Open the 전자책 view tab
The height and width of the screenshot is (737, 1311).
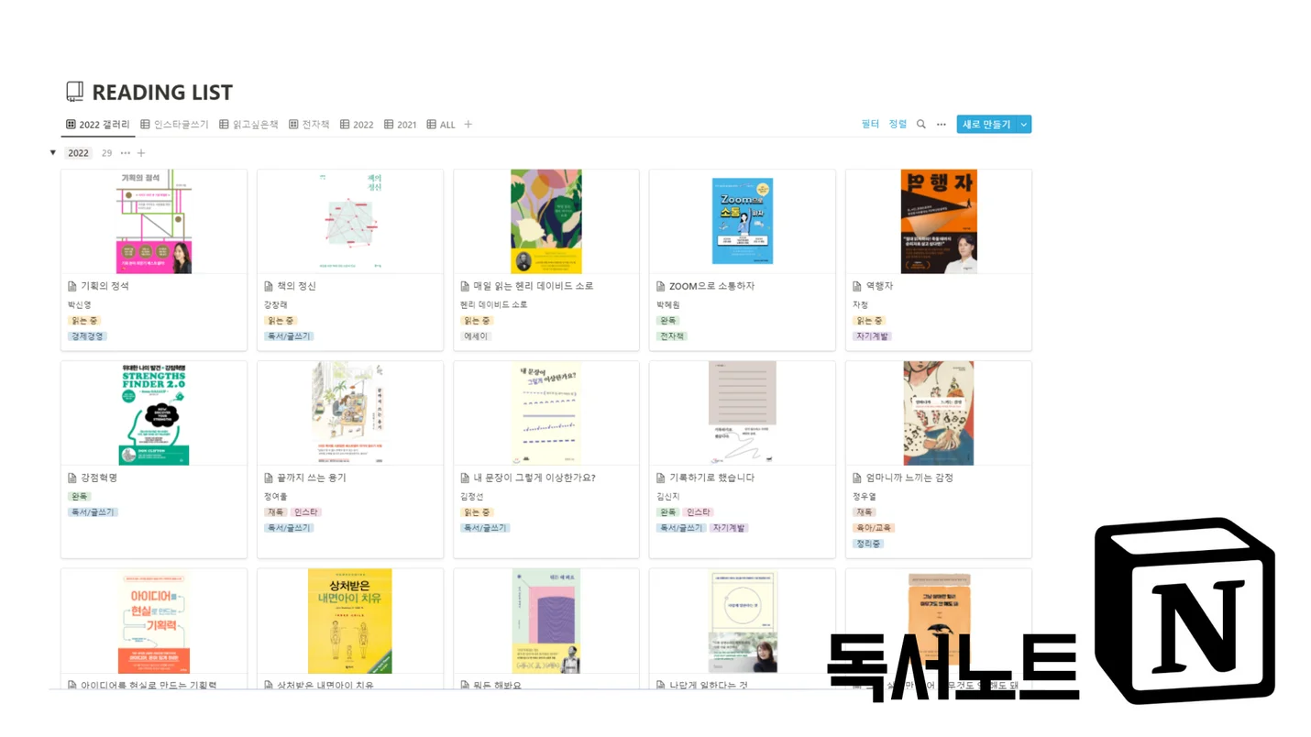point(309,125)
